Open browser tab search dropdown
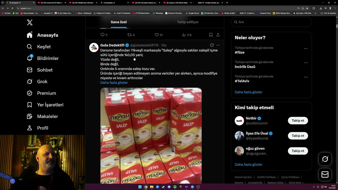 tap(3, 3)
